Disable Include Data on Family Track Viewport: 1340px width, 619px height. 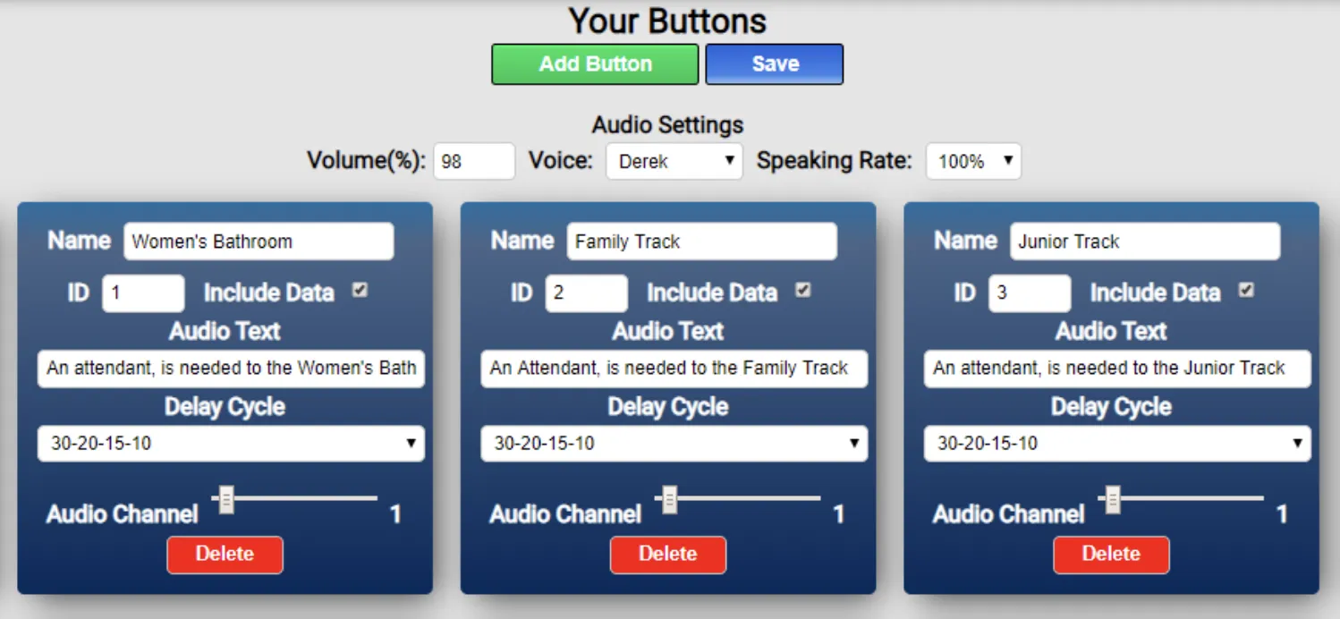[x=802, y=290]
